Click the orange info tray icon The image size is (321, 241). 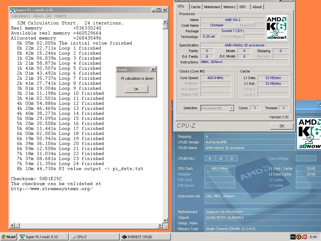298,237
